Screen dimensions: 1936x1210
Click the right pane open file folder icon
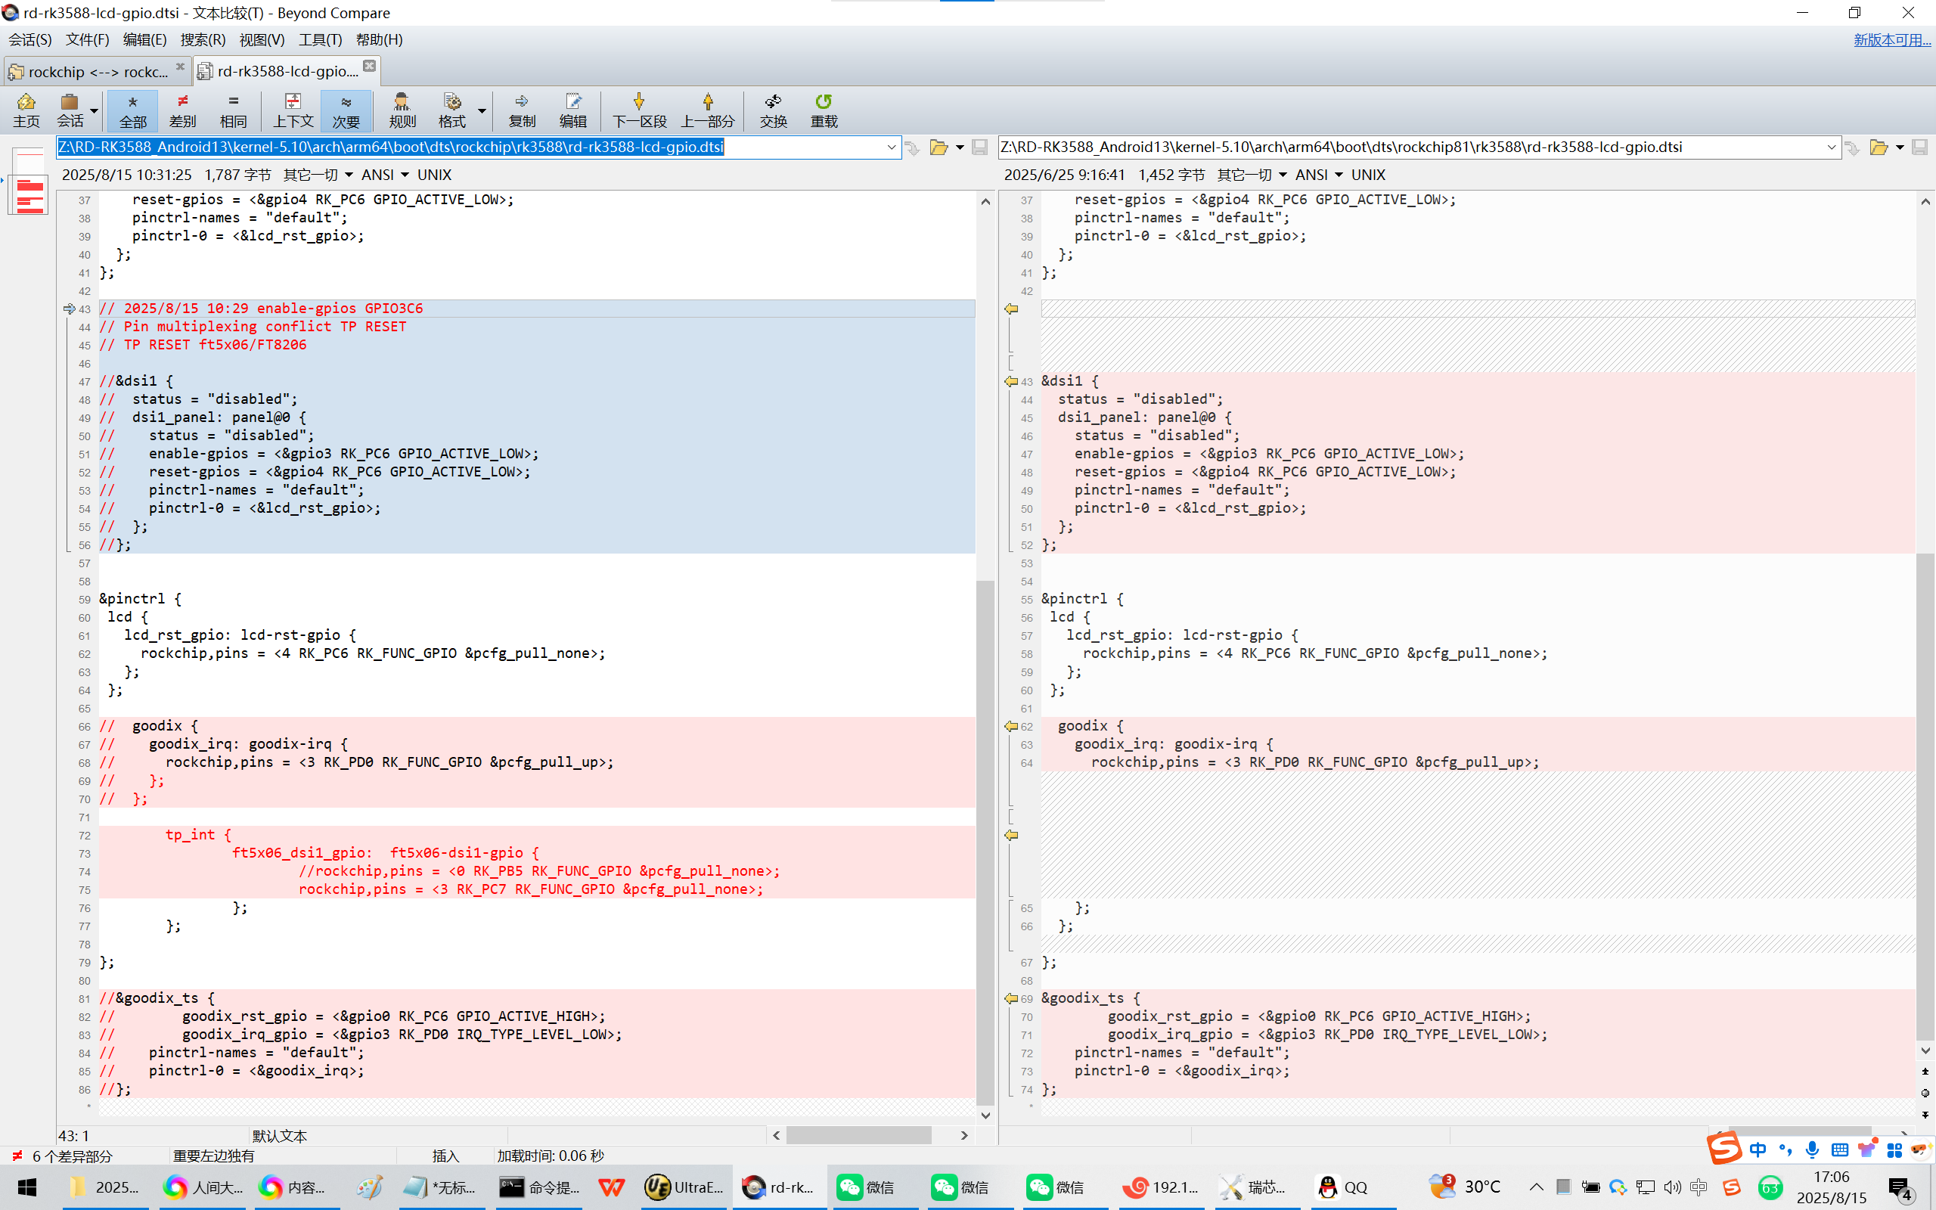coord(1879,147)
